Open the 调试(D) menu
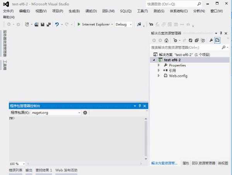 (x=91, y=11)
